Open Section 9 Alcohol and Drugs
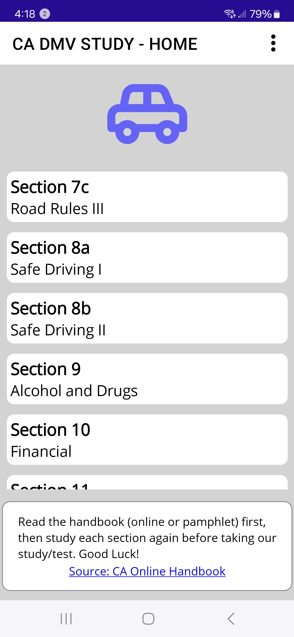Image resolution: width=294 pixels, height=637 pixels. coord(147,379)
